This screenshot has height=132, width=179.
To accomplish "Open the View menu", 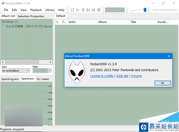I will [x=24, y=10].
